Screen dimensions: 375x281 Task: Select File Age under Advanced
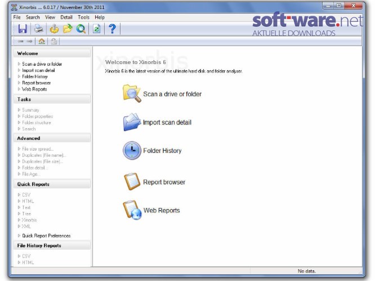point(31,174)
